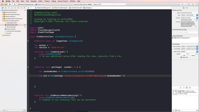Viewport: 199px width, 112px height.
Task: Open the Edit menu
Action: pos(17,1)
